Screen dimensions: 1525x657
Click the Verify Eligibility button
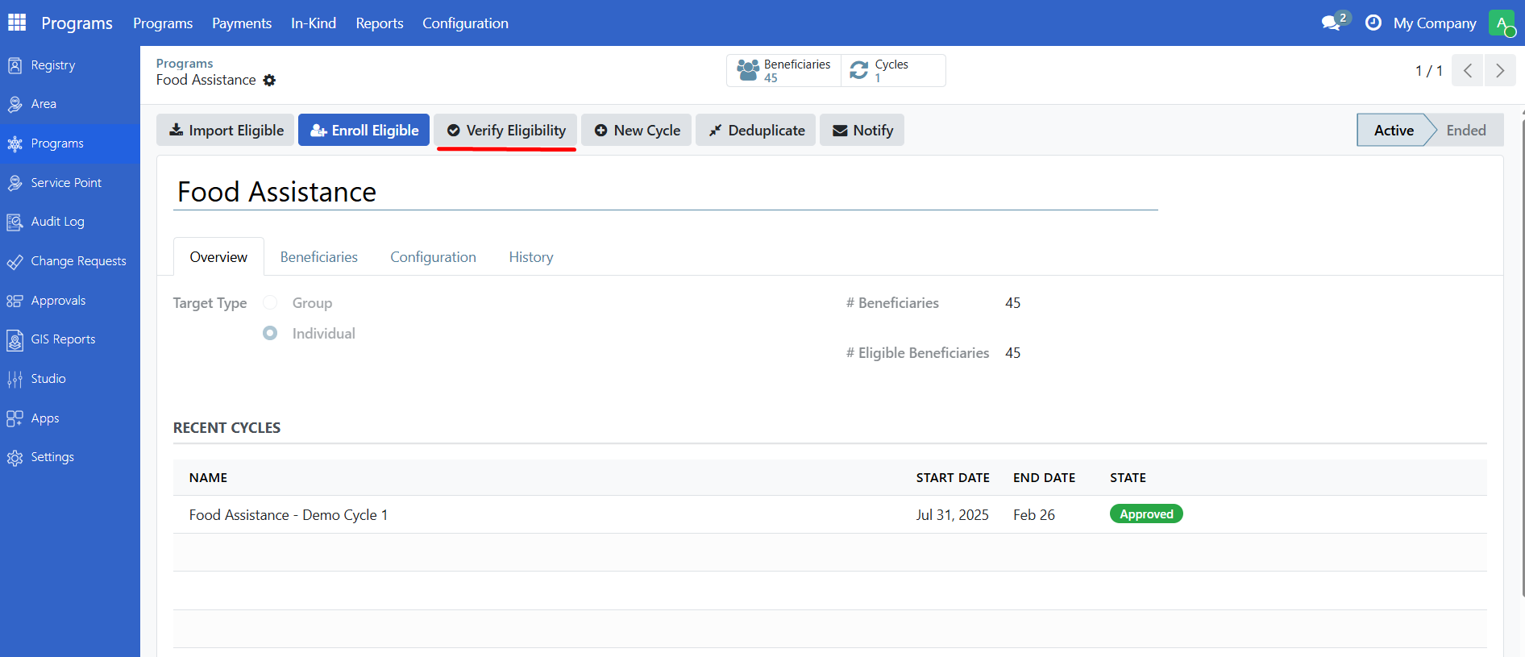point(506,131)
